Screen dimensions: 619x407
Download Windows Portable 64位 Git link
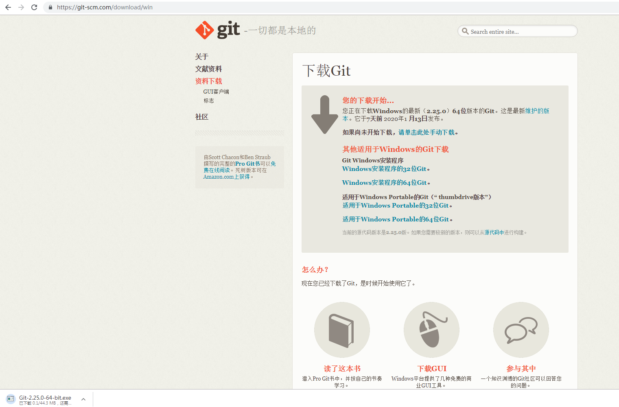(x=396, y=219)
